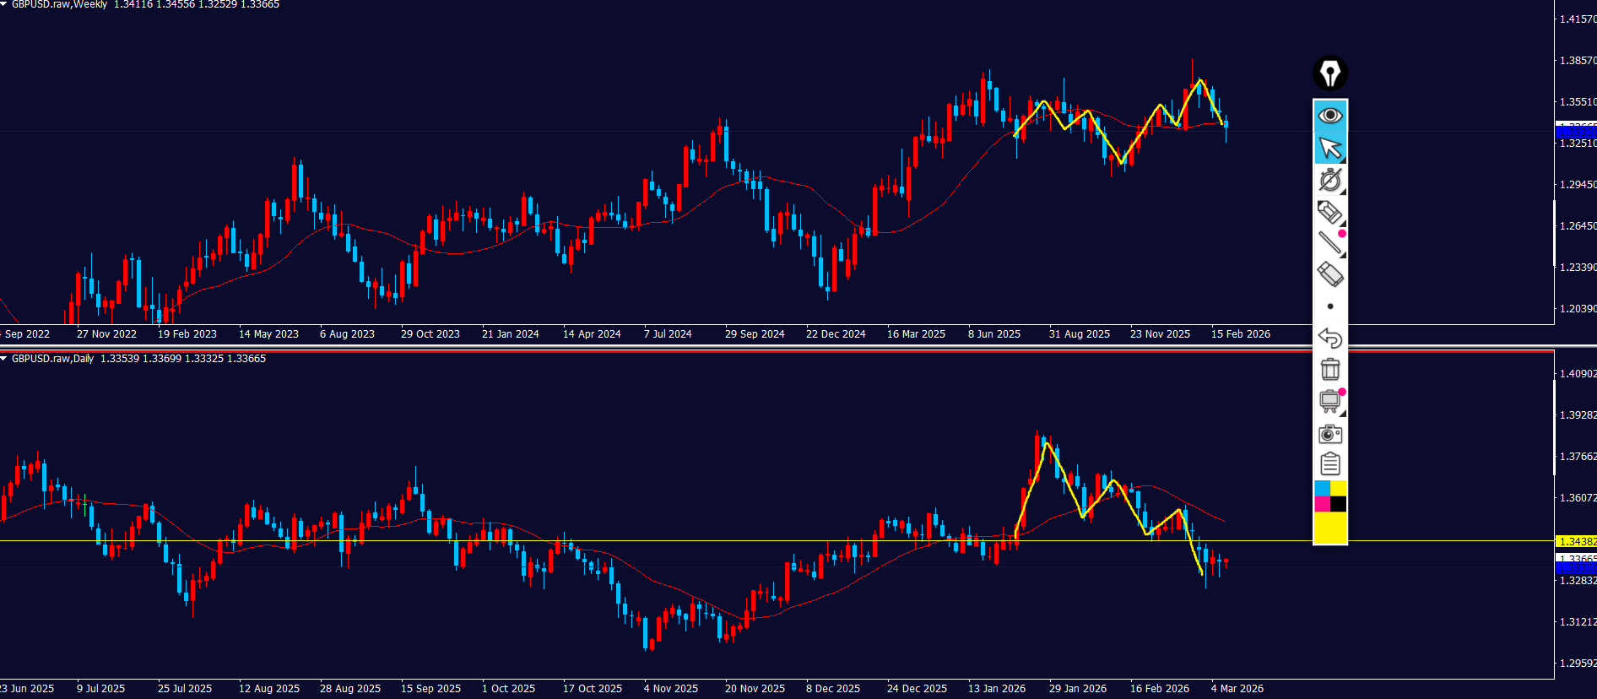The width and height of the screenshot is (1597, 699).
Task: Click the large yellow current color box
Action: click(x=1330, y=528)
